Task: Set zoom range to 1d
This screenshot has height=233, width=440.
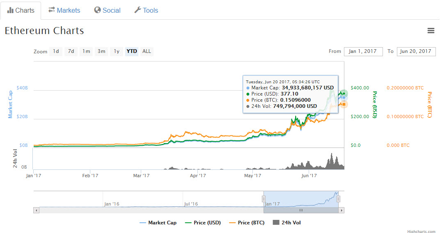Action: coord(56,51)
